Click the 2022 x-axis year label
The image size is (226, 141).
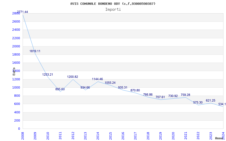coord(198,136)
